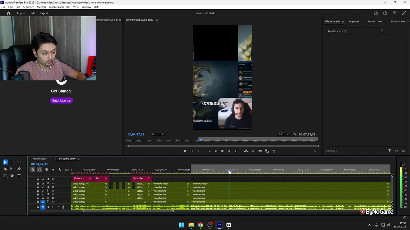
Task: Select the Track Select Forward tool
Action: pos(12,162)
